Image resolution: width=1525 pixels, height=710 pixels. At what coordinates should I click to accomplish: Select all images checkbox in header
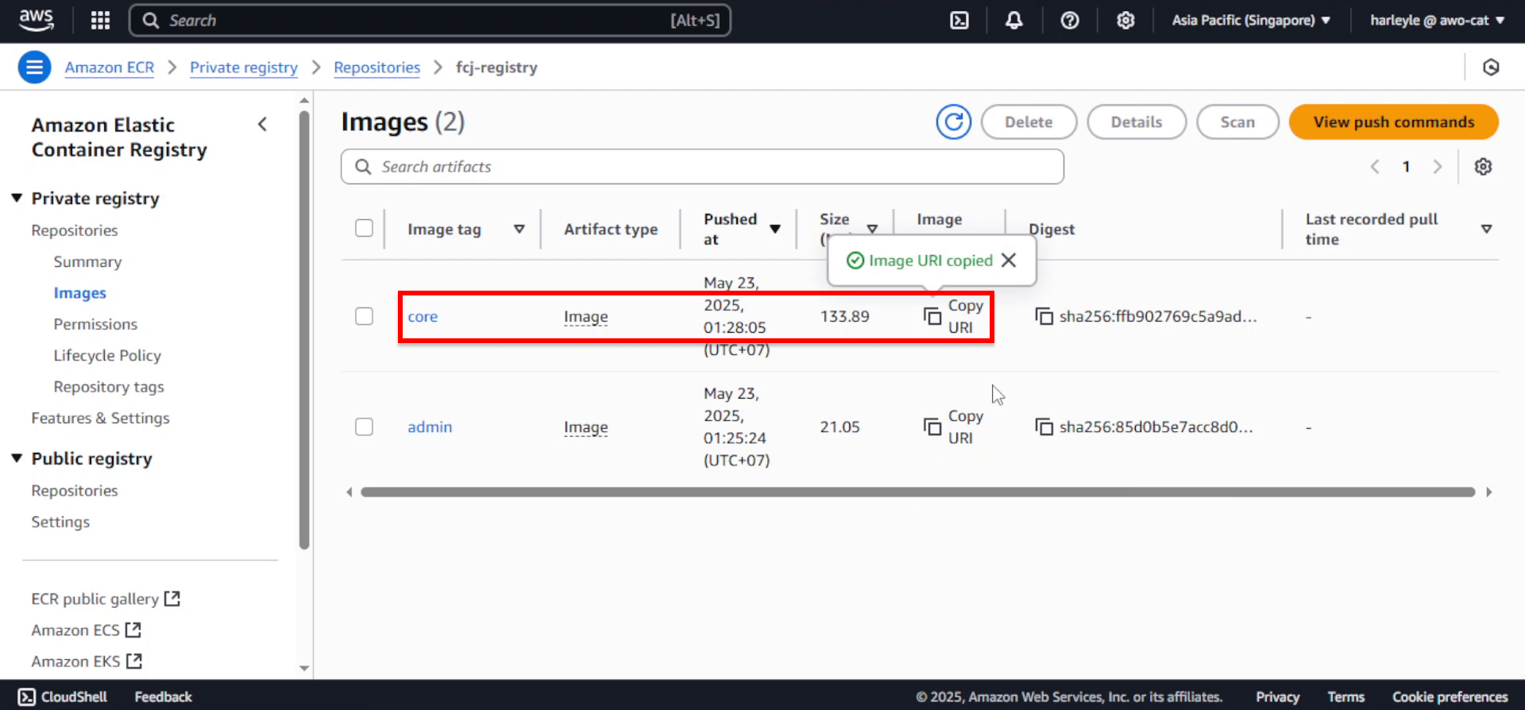(364, 229)
